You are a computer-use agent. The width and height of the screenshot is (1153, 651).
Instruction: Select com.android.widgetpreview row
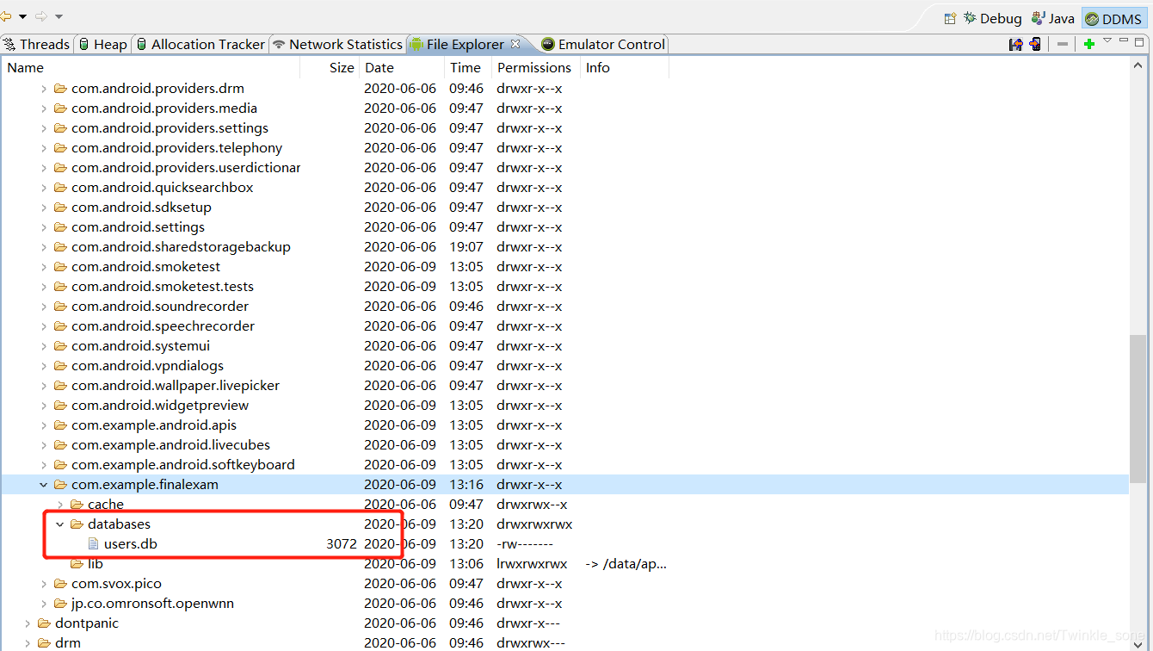coord(564,406)
